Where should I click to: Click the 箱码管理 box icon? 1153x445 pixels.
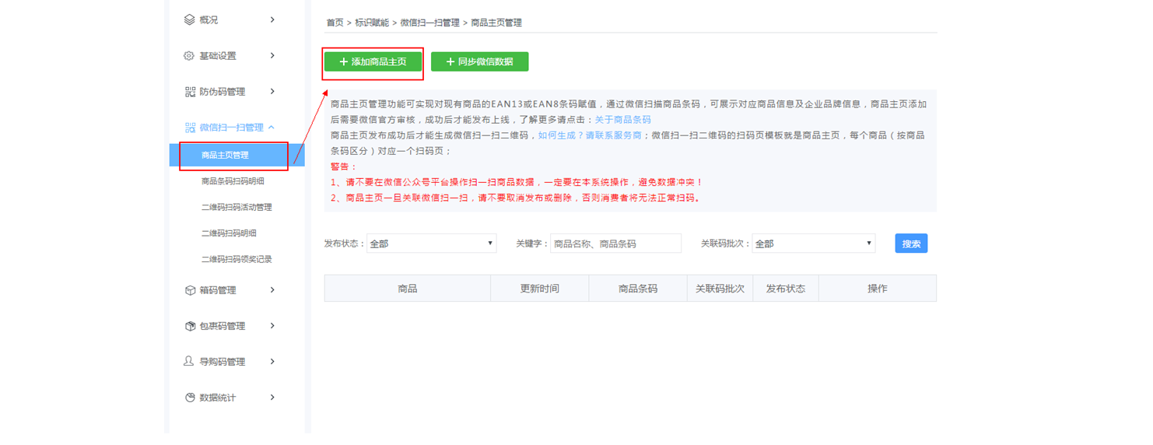pyautogui.click(x=190, y=290)
